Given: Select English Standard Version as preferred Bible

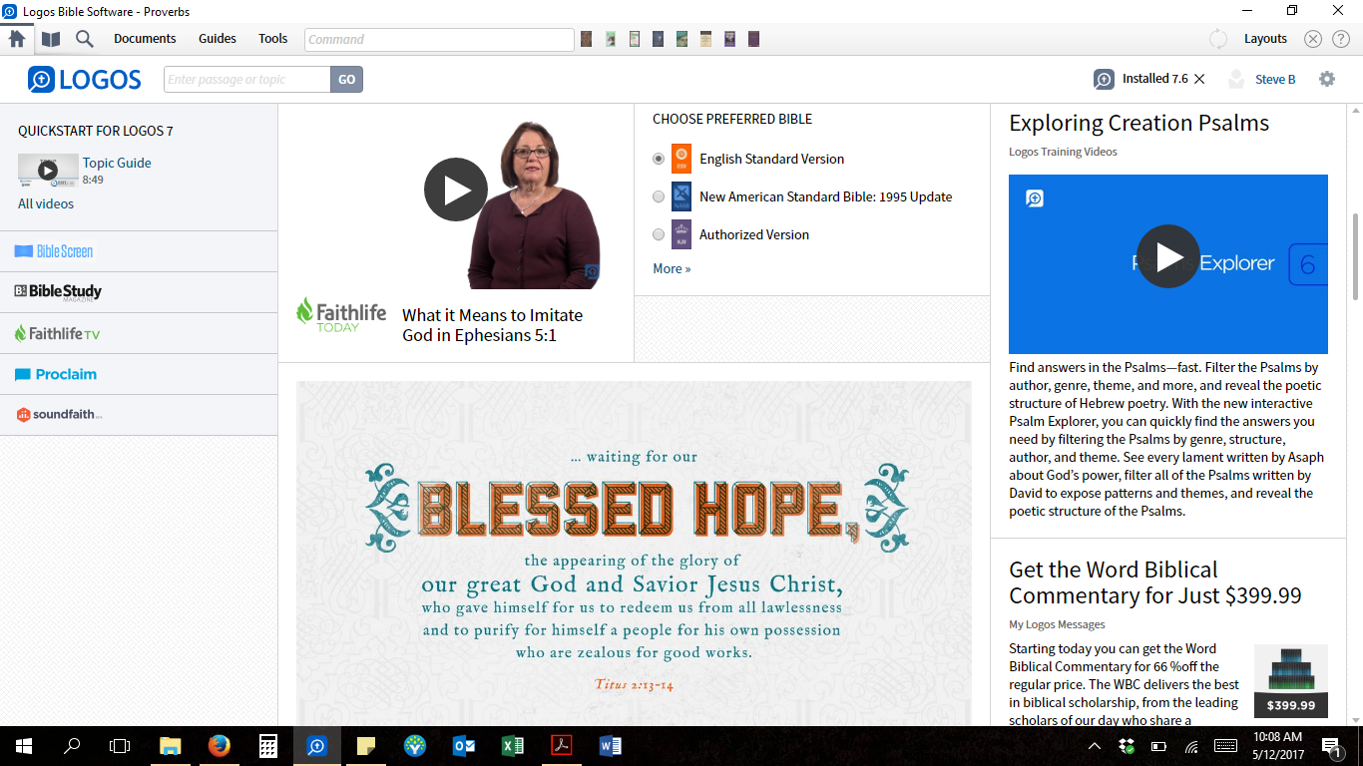Looking at the screenshot, I should point(659,158).
